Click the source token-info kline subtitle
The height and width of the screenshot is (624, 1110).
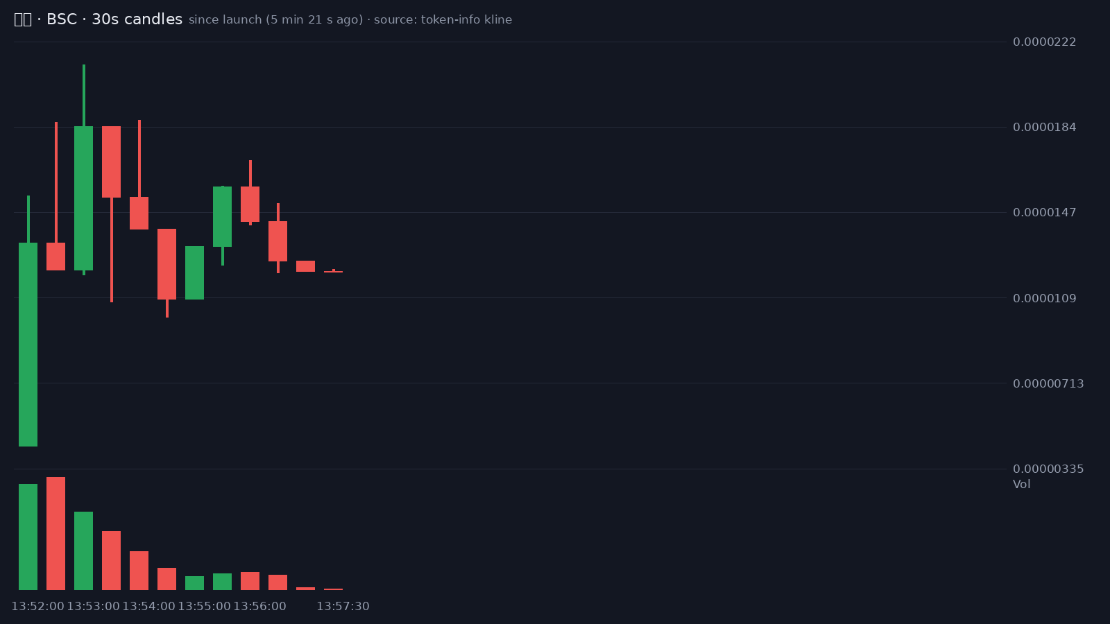(443, 20)
